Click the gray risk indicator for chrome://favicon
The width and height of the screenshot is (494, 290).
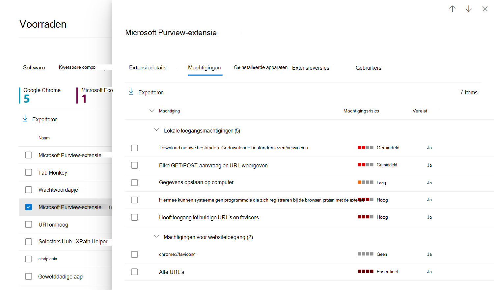[365, 254]
